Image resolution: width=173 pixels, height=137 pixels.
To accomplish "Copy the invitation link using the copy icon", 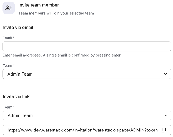I will 164,130.
